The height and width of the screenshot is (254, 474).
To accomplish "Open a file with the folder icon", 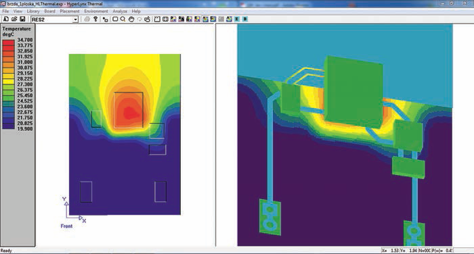I will tap(14, 19).
